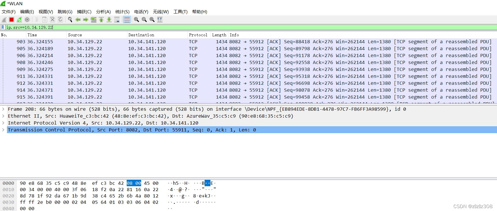Select packet 908 with Seq=92558

point(248,63)
